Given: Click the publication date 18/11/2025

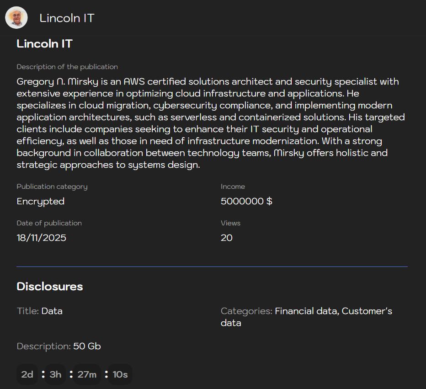Looking at the screenshot, I should pyautogui.click(x=41, y=238).
